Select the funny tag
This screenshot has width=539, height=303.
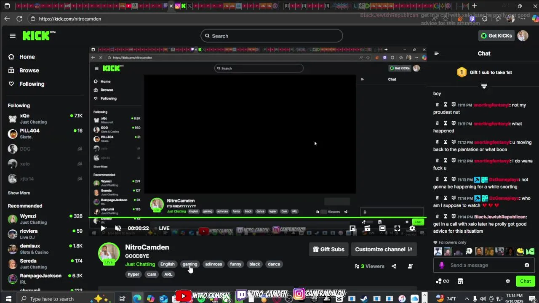point(236,264)
